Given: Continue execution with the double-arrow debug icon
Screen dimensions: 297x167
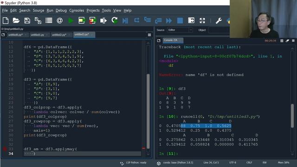Looking at the screenshot, I should (x=169, y=20).
